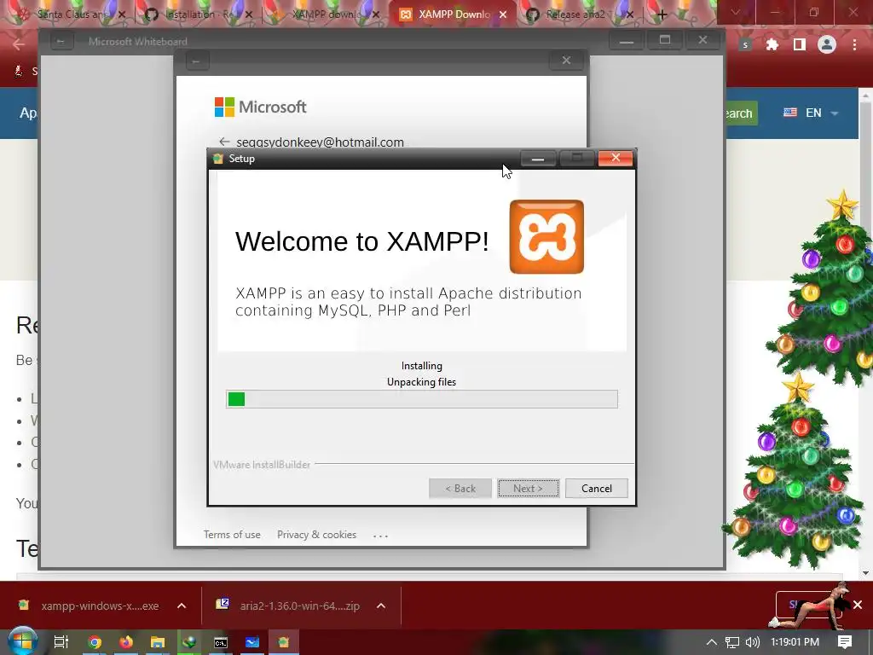Open volume control in system tray
This screenshot has width=873, height=655.
753,642
